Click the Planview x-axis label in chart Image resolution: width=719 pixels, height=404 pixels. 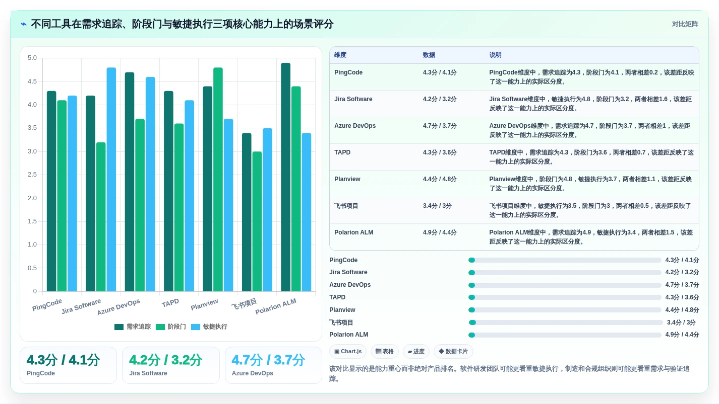click(204, 304)
